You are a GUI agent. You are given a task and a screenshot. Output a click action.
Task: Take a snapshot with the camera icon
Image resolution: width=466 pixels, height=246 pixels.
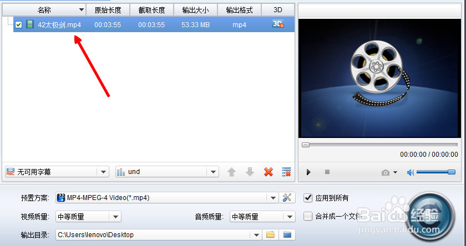coord(386,172)
